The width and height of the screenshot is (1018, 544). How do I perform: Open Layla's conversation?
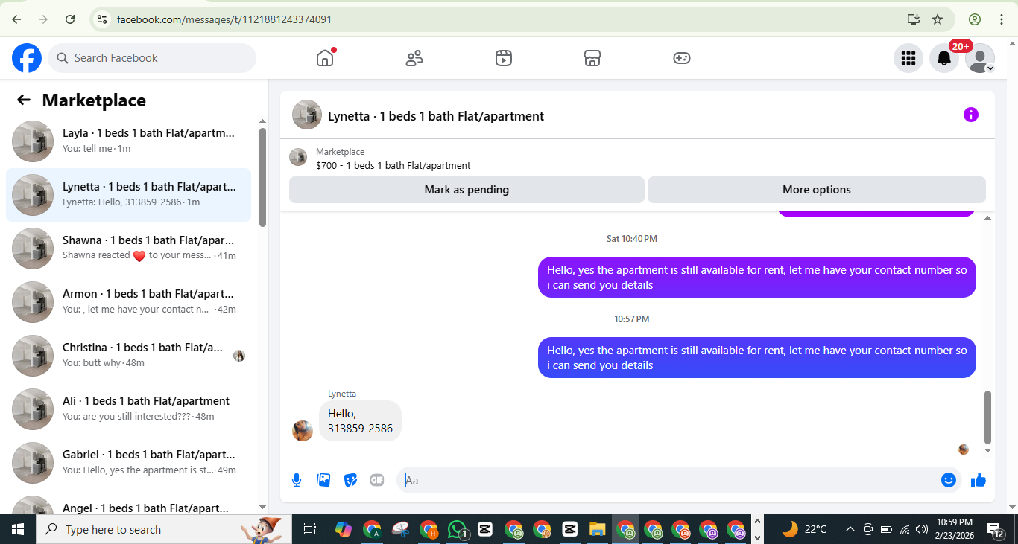coord(128,141)
